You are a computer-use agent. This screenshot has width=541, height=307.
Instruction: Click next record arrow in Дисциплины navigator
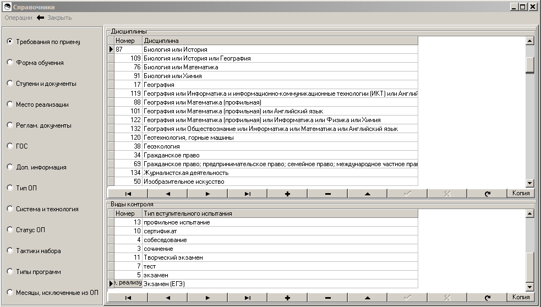[x=207, y=193]
